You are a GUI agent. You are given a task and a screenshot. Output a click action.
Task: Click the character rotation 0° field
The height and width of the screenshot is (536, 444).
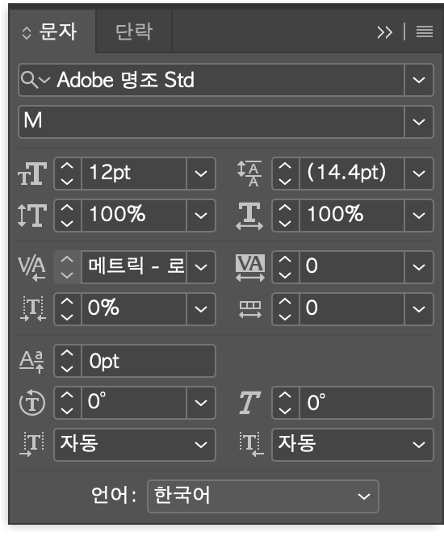click(134, 403)
